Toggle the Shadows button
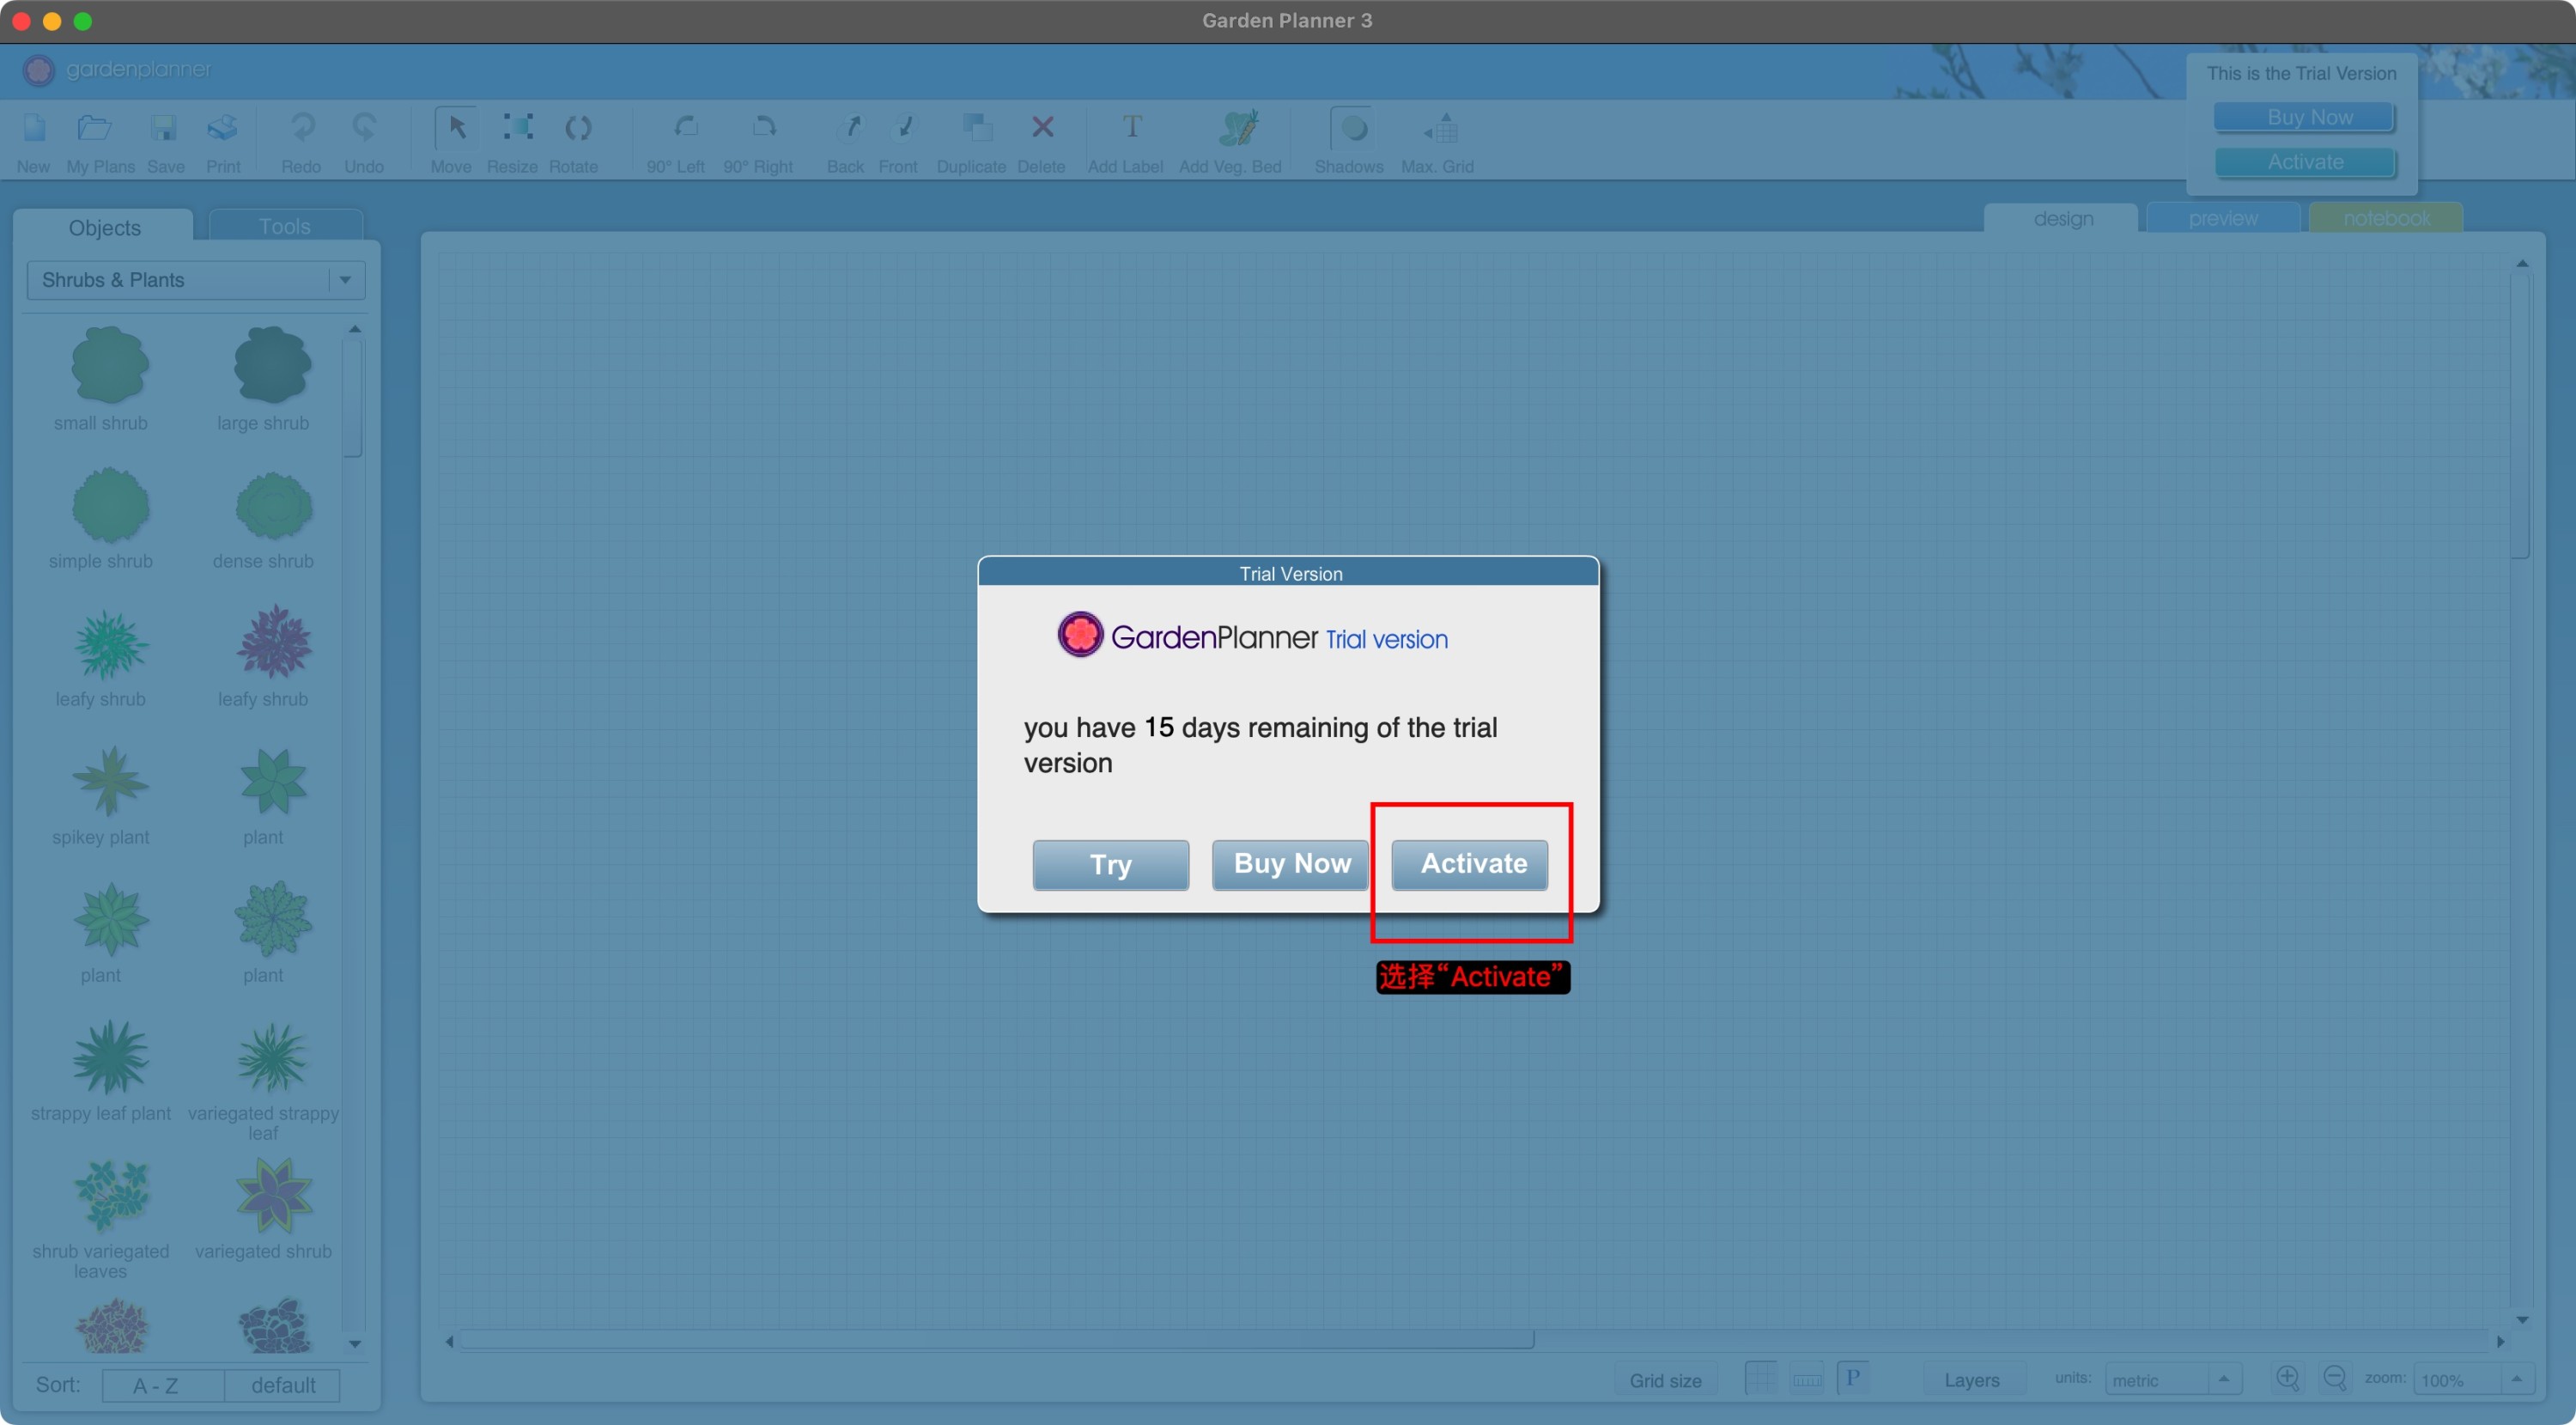Viewport: 2576px width, 1425px height. click(1352, 128)
